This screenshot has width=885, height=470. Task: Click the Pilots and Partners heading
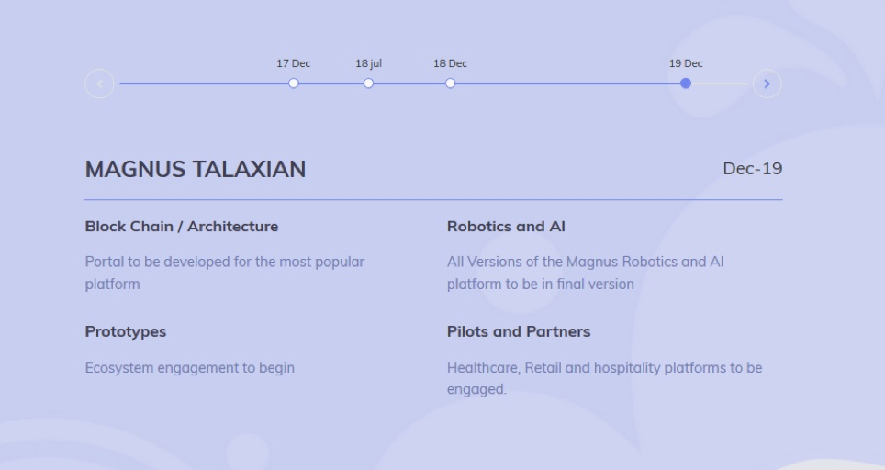click(519, 331)
